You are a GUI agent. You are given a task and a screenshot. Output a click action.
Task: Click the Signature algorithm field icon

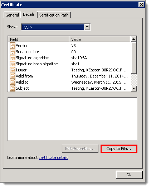13,58
